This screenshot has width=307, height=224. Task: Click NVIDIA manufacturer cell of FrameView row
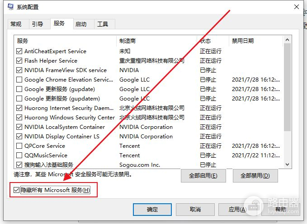coord(129,70)
